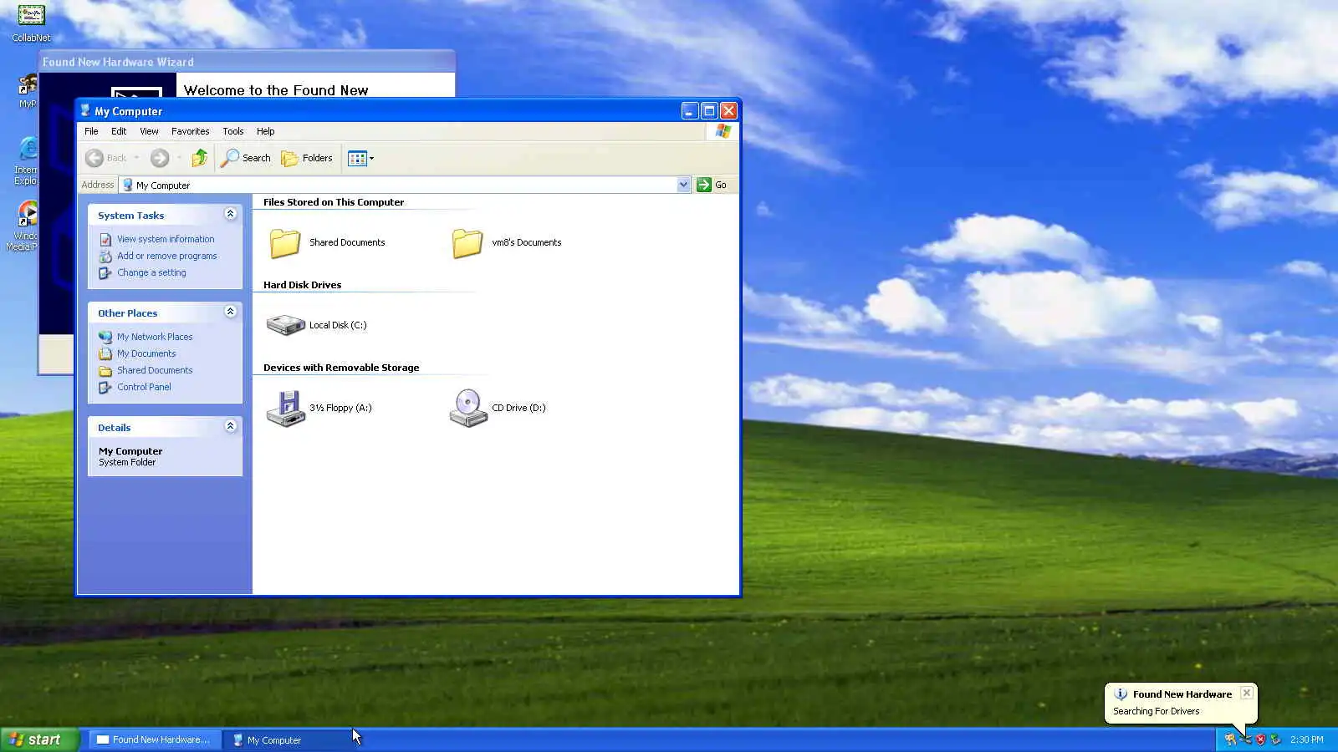Open the Edit menu
The width and height of the screenshot is (1338, 752).
(x=119, y=131)
